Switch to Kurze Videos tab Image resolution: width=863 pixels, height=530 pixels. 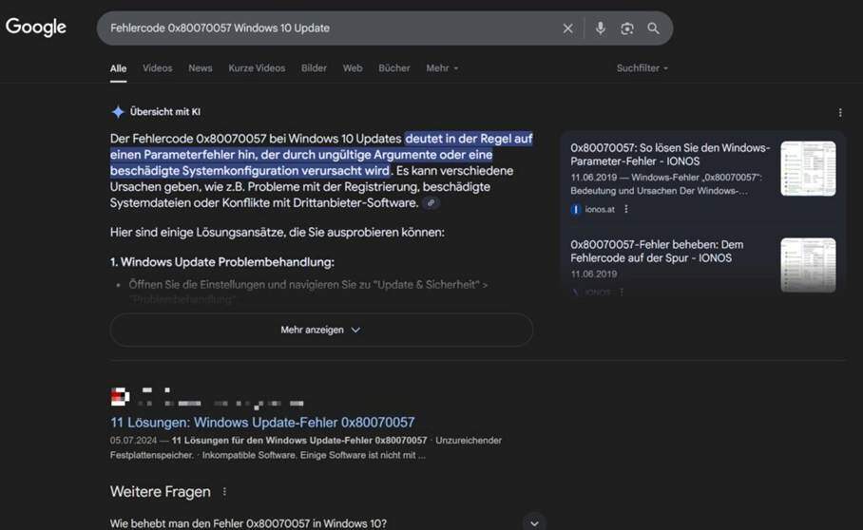coord(257,68)
